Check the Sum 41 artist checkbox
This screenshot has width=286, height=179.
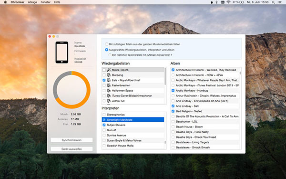(104, 130)
